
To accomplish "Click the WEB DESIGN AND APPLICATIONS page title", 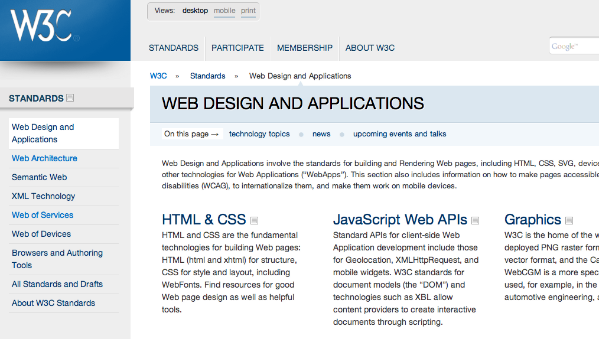I will coord(292,104).
